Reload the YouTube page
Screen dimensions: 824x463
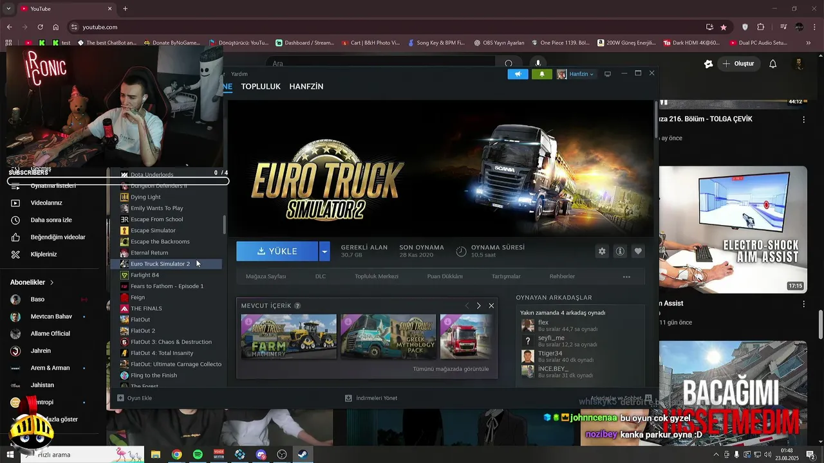pos(40,27)
